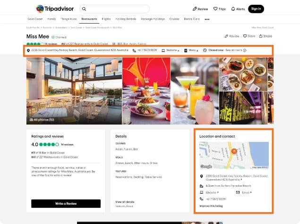This screenshot has height=224, width=300.
Task: Click the Review pencil icon in the header
Action: click(195, 9)
